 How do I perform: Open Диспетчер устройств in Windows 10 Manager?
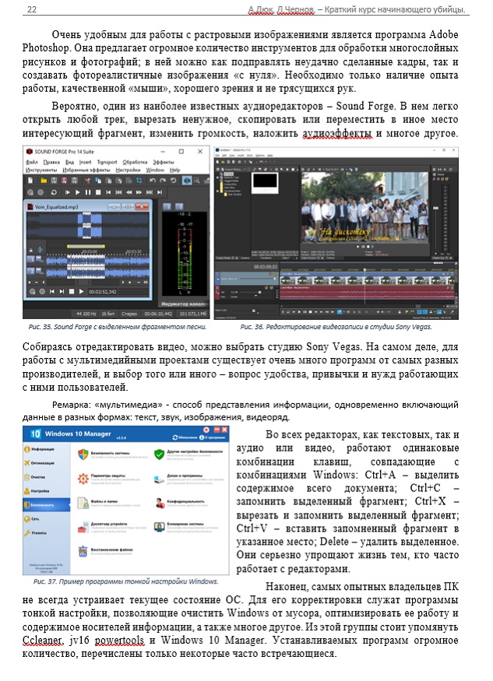[85, 526]
